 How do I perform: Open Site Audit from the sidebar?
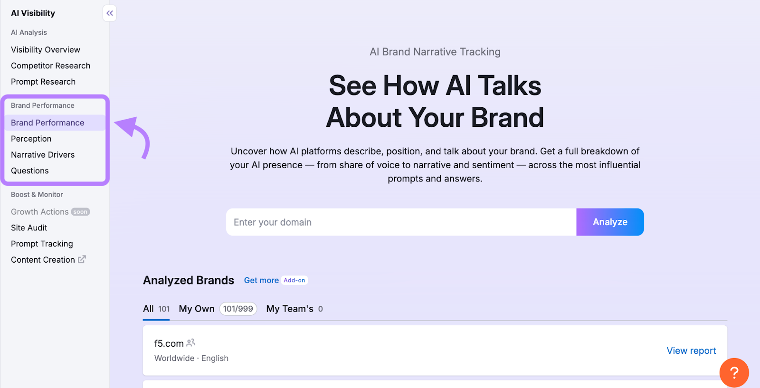pos(28,227)
